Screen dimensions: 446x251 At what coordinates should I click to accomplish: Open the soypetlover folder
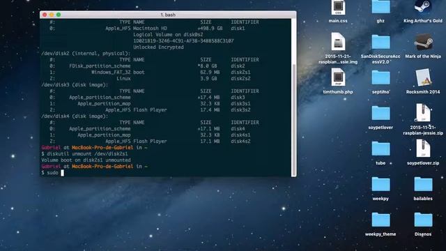pyautogui.click(x=380, y=113)
